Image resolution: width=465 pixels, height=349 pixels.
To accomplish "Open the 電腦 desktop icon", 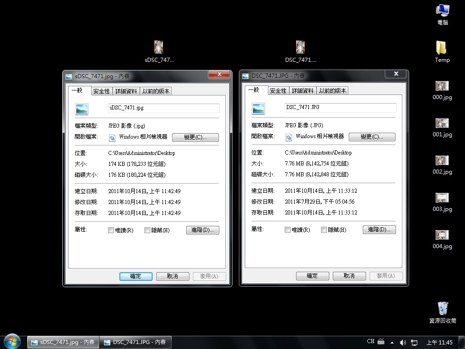I will (442, 12).
